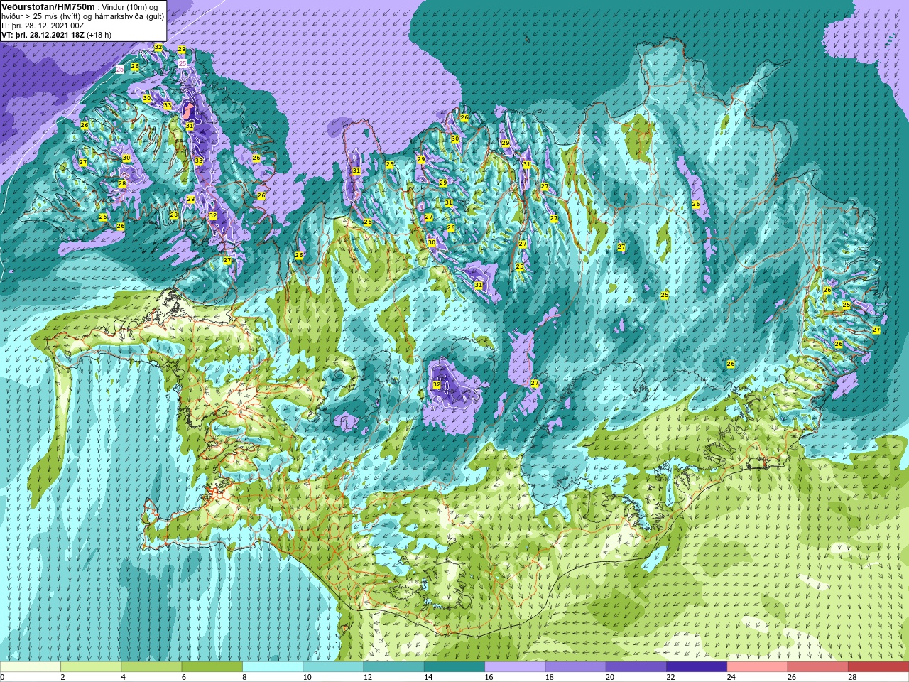Click the legend value label '6'

click(184, 677)
